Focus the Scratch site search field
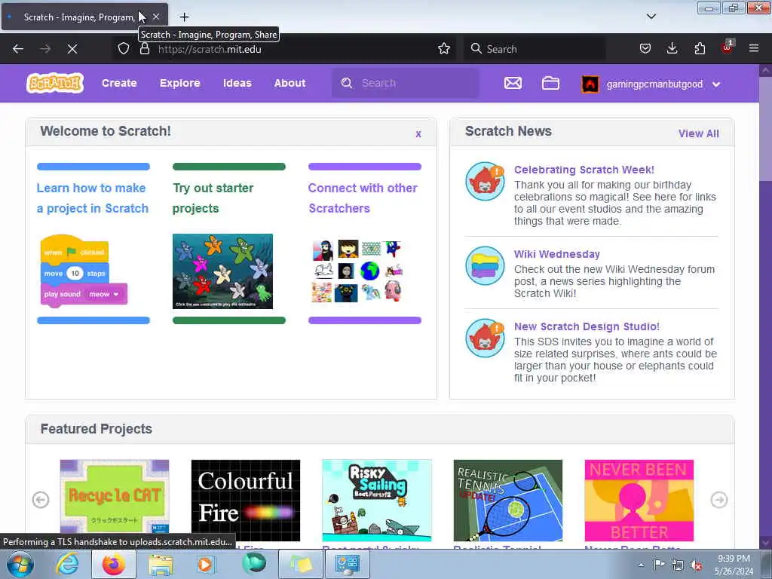 click(405, 83)
